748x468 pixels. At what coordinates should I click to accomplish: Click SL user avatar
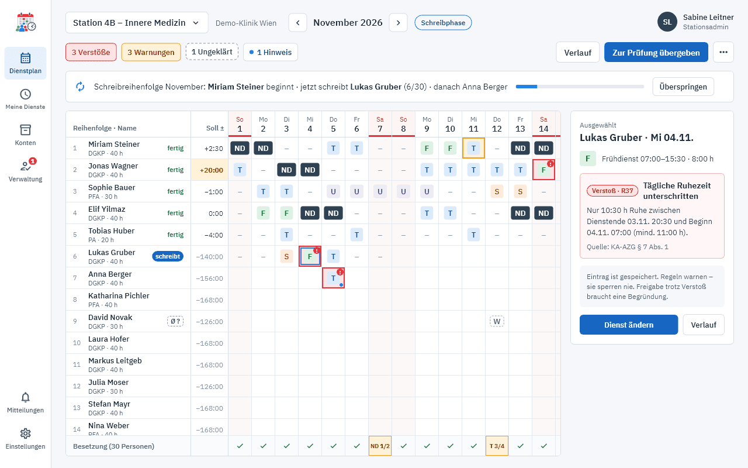pos(667,22)
